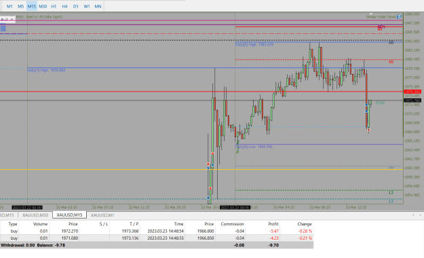Click the Daily[0] High label on chart
424x258 pixels.
(254, 44)
